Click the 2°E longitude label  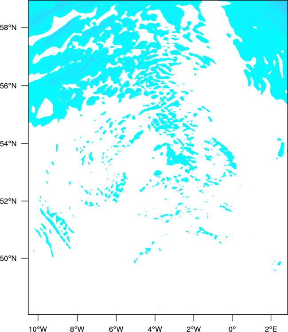pos(271,329)
